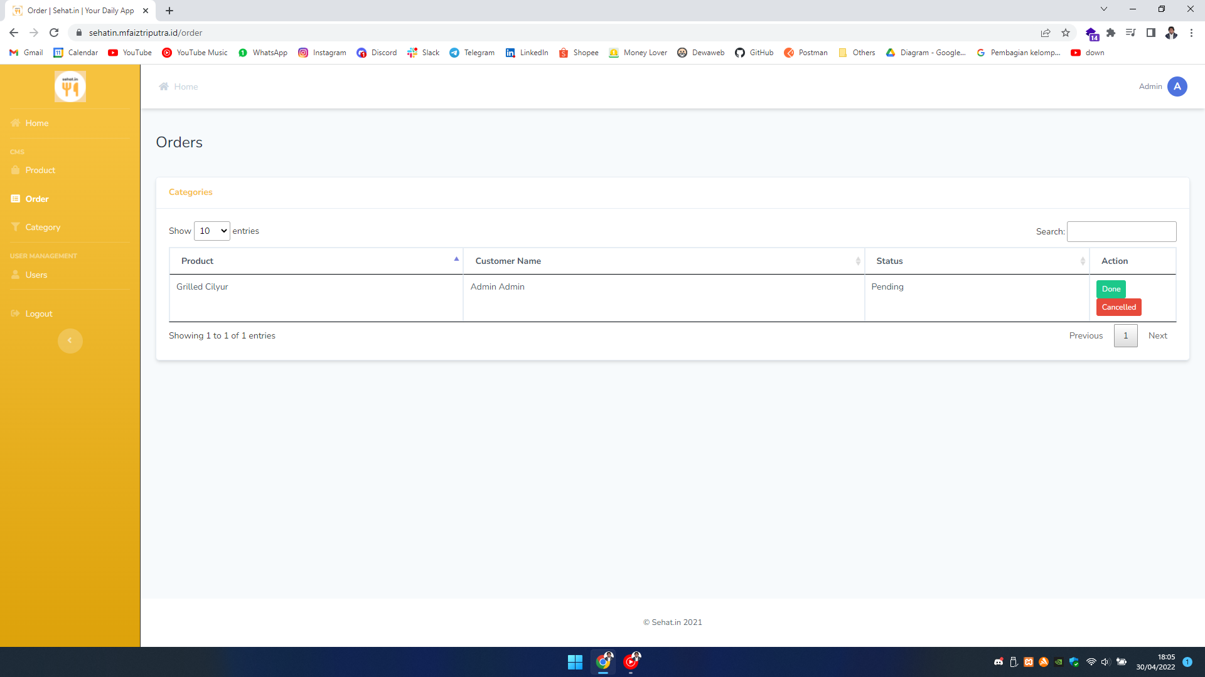Mark Grilled Cilyur order as Done

tap(1110, 289)
